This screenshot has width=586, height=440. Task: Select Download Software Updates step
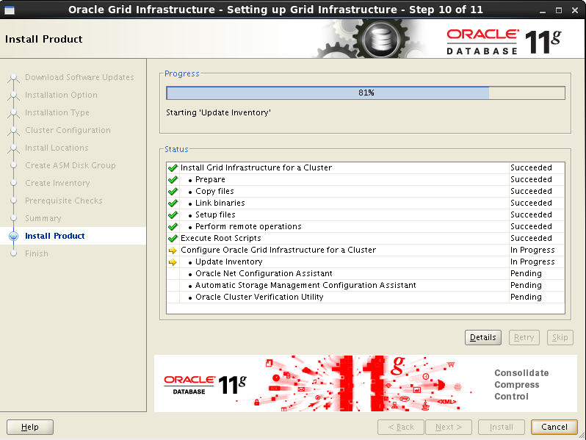click(79, 77)
